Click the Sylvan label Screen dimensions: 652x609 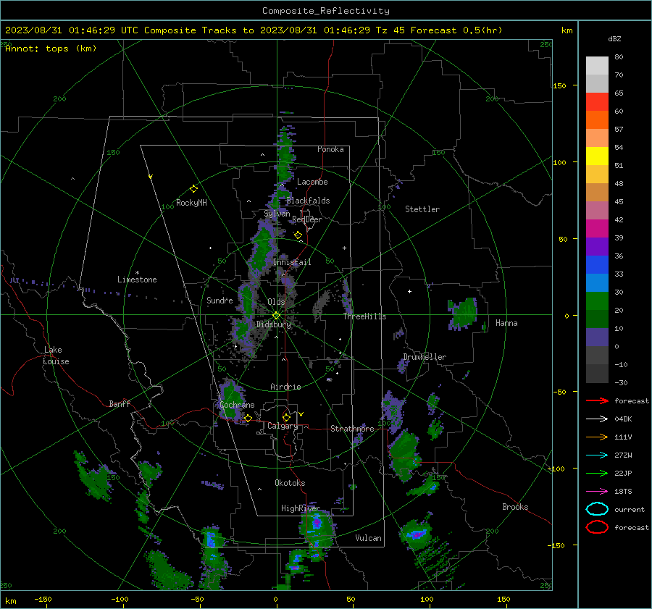pyautogui.click(x=277, y=214)
